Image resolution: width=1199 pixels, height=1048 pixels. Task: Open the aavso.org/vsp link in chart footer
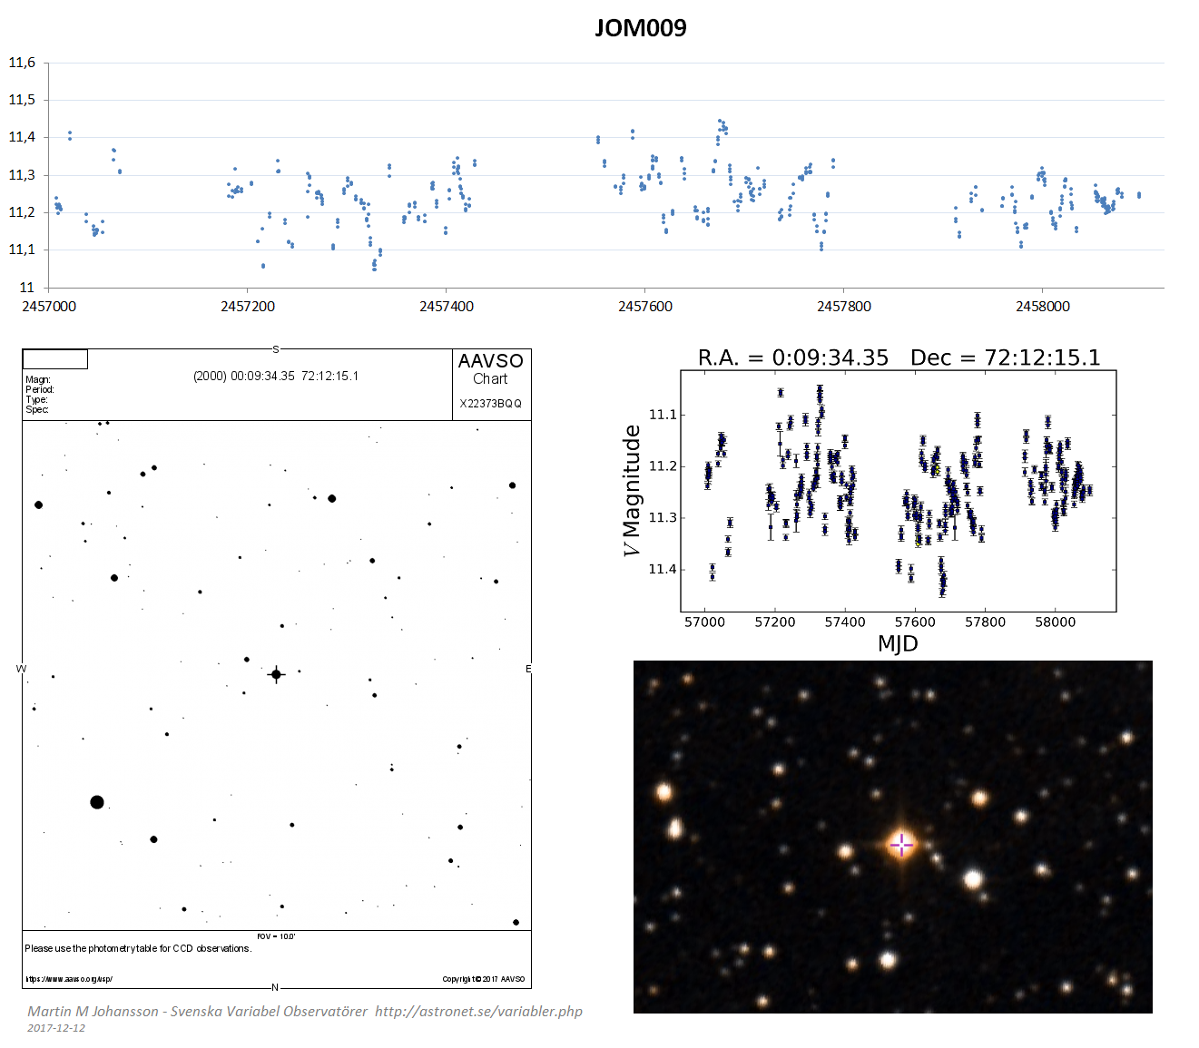coord(69,979)
